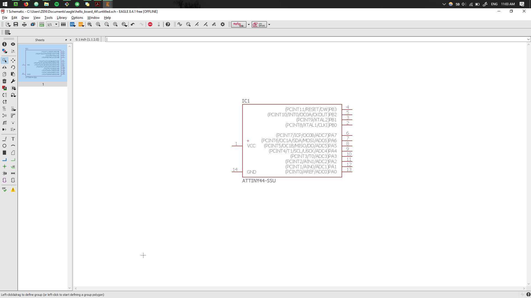531x298 pixels.
Task: Select sheet 1 thumbnail in Sheets panel
Action: (x=43, y=65)
